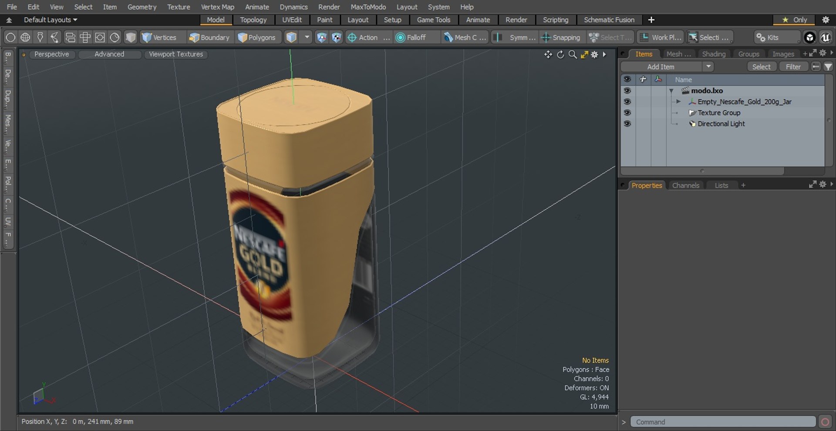Switch to Boundary selection mode
The height and width of the screenshot is (431, 836).
tap(209, 37)
